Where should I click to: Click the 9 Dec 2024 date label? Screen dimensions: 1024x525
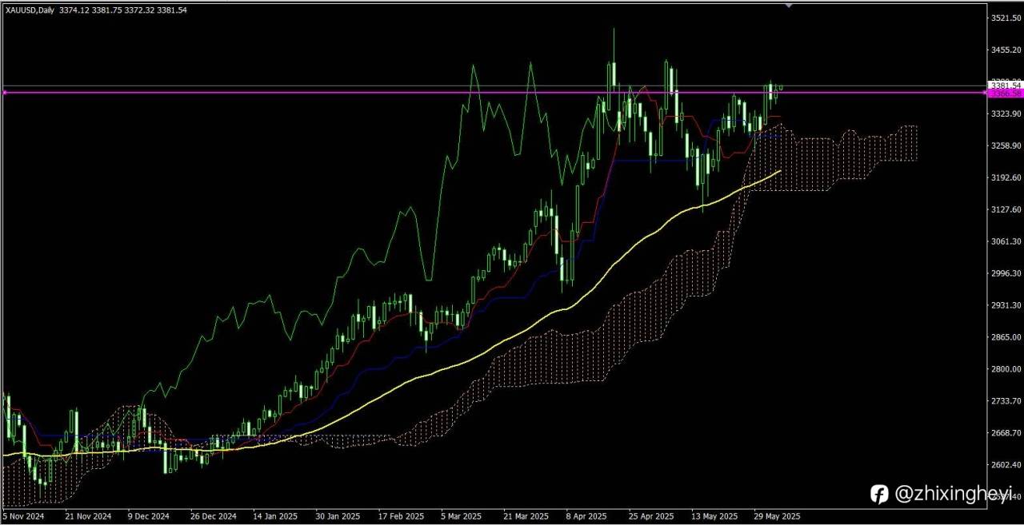pos(149,516)
